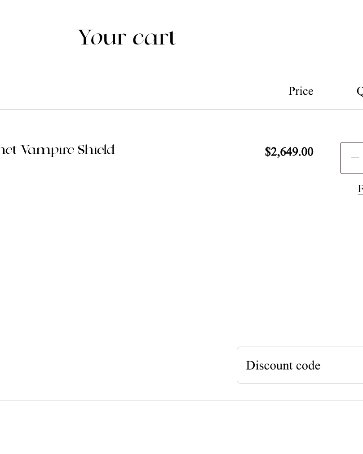Click the underlined R link below quantity
The height and width of the screenshot is (454, 363).
pos(360,189)
